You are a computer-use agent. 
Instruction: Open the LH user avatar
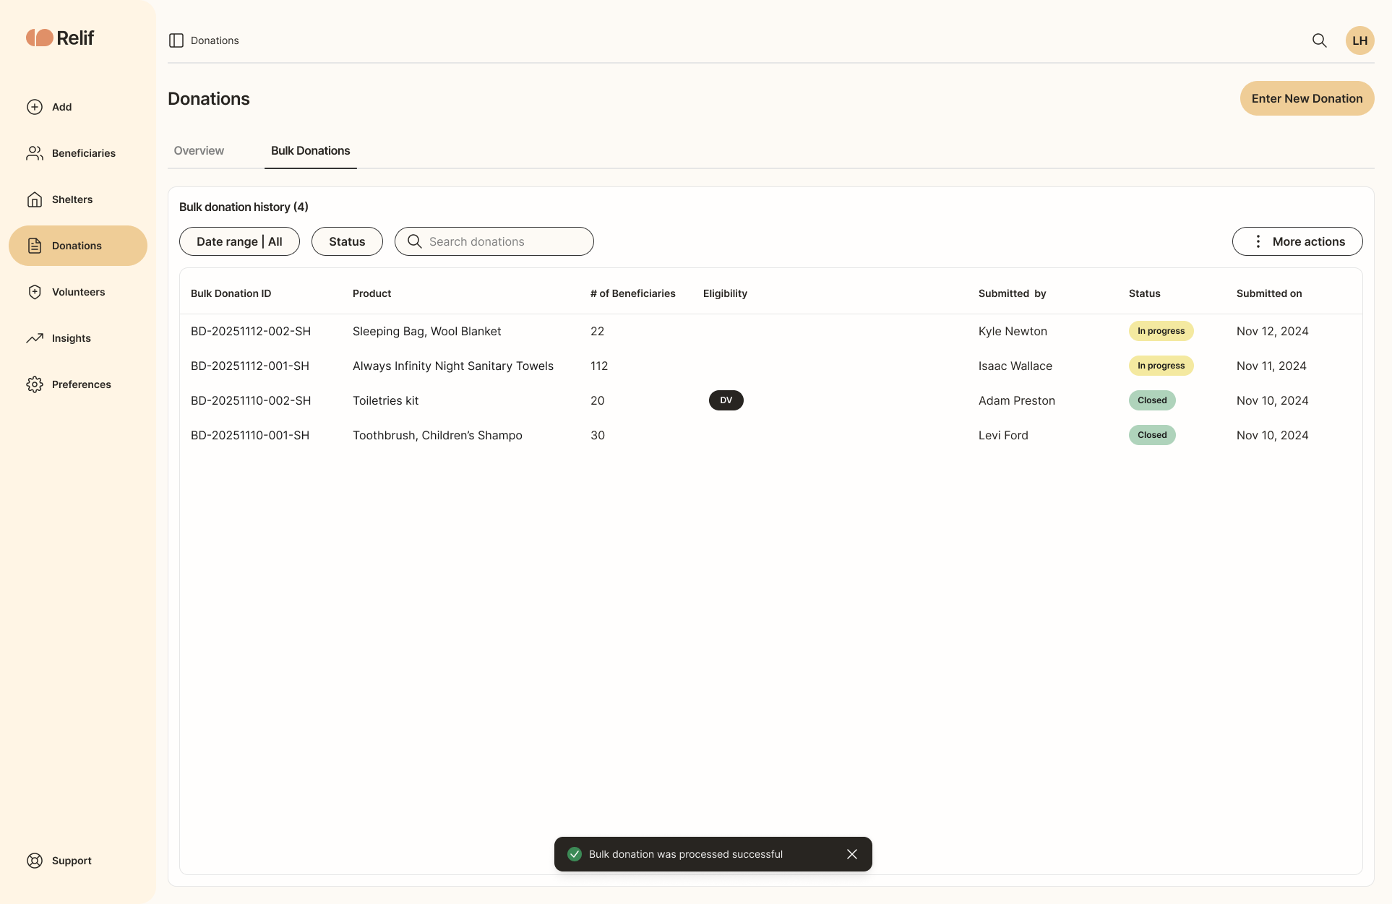(1359, 40)
